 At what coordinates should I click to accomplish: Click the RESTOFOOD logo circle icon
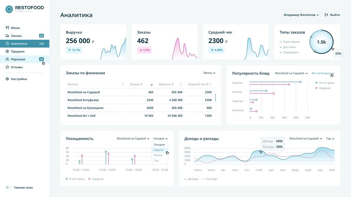pos(9,9)
